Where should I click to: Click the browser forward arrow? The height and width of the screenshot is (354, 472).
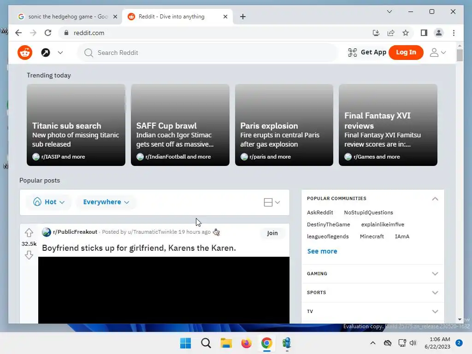pyautogui.click(x=33, y=33)
